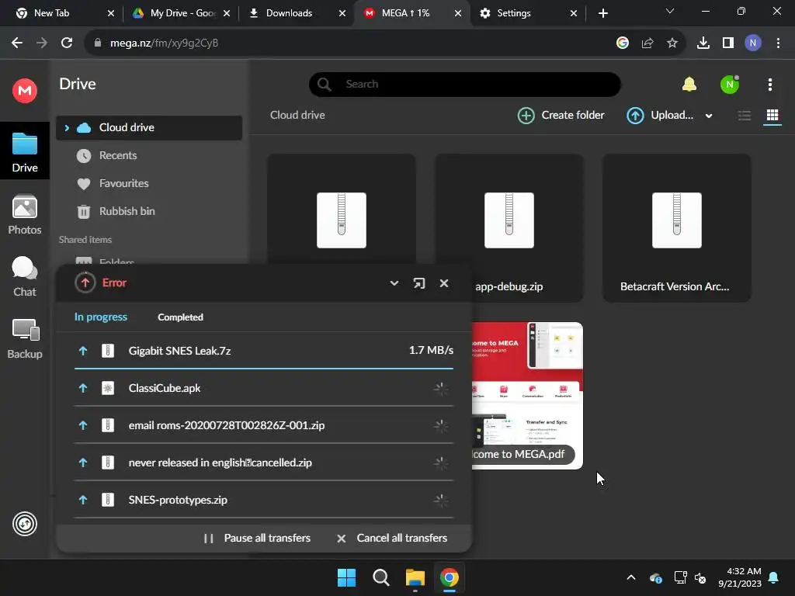Expand the Cloud drive tree node
795x596 pixels.
(67, 128)
